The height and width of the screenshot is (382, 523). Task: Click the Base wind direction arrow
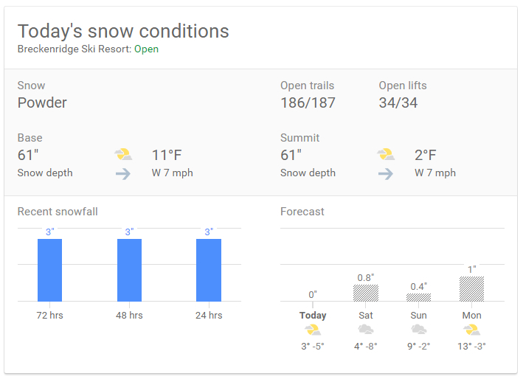[x=123, y=173]
